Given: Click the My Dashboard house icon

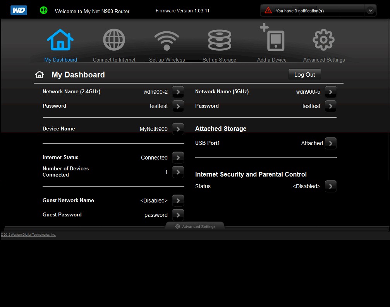Looking at the screenshot, I should coord(60,40).
